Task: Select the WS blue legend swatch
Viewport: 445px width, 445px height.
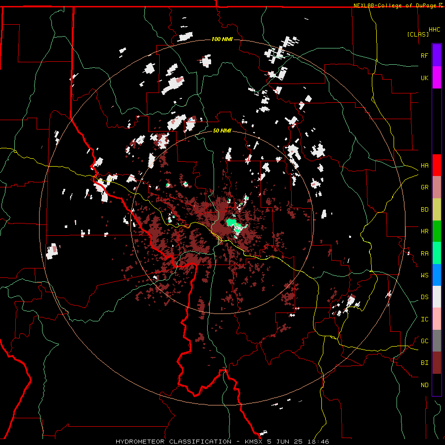Action: 437,275
